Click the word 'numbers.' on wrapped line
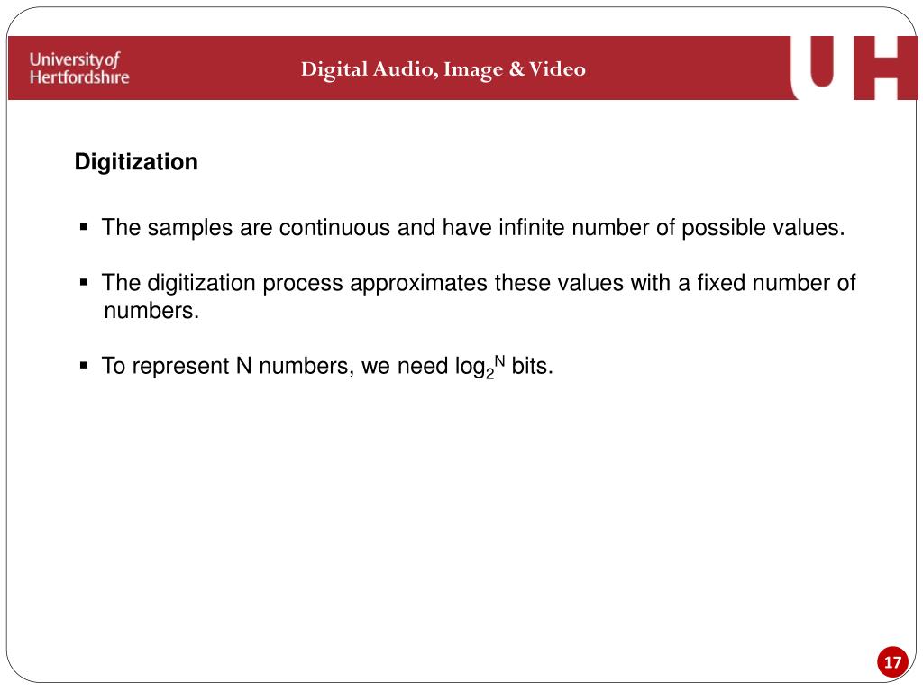This screenshot has width=923, height=692. point(151,311)
